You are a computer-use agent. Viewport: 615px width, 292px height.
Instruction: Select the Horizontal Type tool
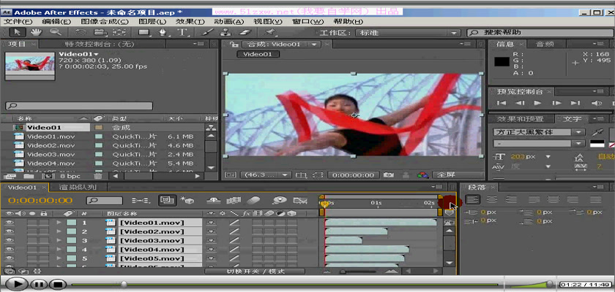[182, 32]
